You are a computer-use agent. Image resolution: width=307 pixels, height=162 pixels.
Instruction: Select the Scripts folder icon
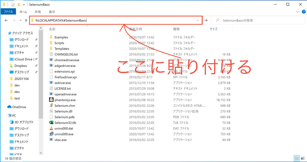coord(51,43)
